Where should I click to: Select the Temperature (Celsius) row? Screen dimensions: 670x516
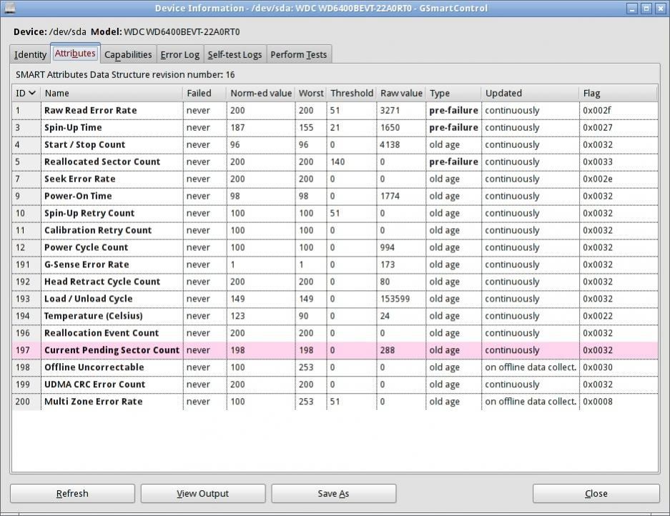click(x=335, y=316)
